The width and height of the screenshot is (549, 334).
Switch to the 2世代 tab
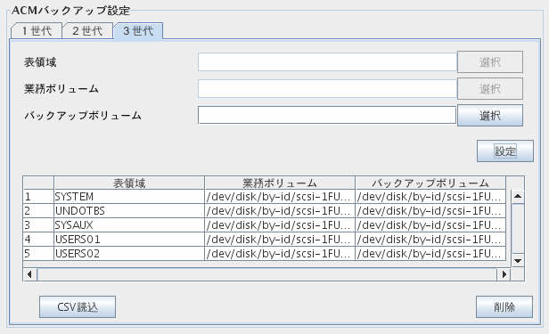tap(87, 31)
